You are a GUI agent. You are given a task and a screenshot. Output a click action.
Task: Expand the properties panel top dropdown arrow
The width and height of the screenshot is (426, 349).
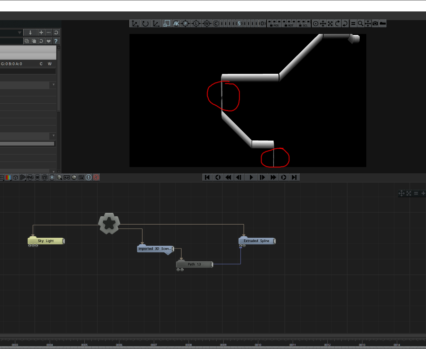[x=19, y=33]
